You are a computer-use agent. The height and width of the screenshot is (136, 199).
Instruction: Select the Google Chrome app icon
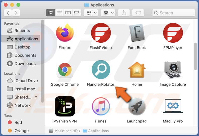[65, 70]
